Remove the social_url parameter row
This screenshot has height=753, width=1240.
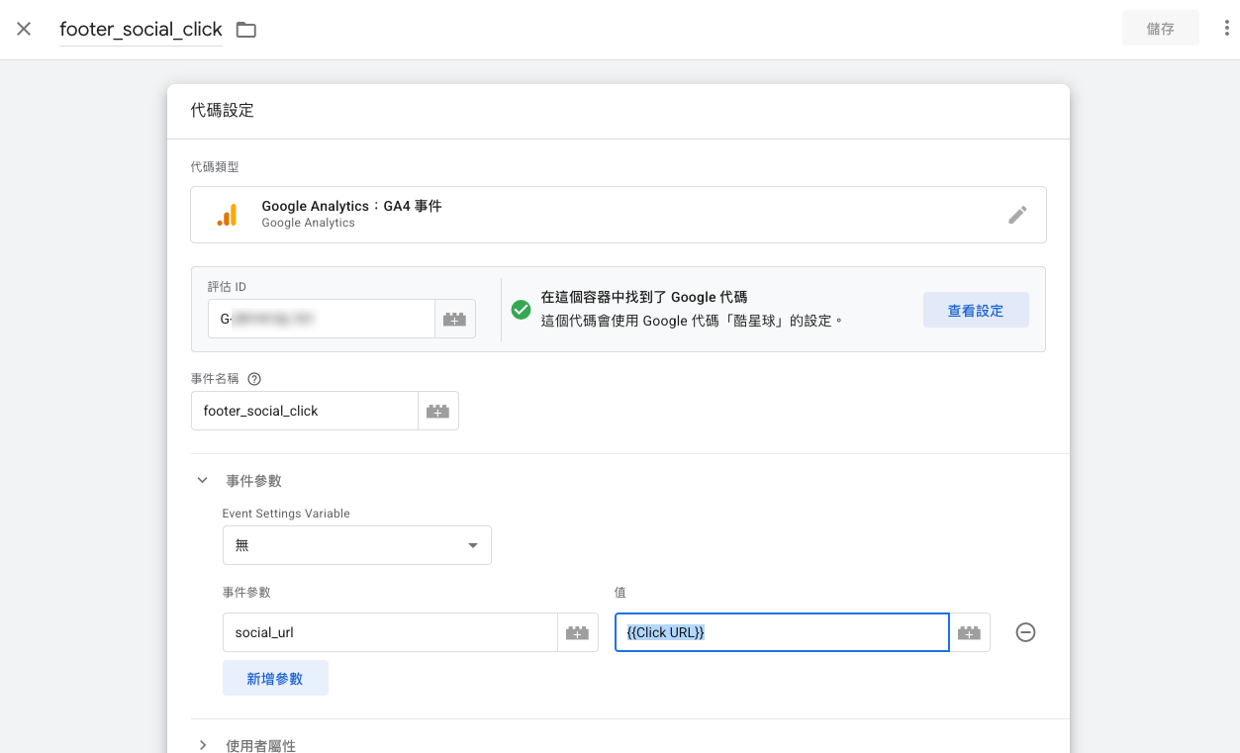(1025, 631)
